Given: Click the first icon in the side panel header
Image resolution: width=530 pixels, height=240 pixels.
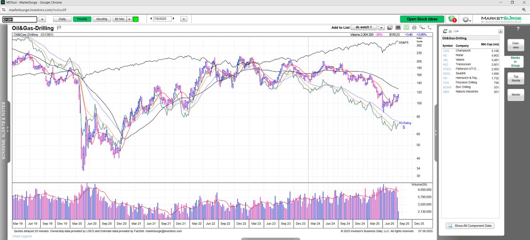Looking at the screenshot, I should 445,31.
